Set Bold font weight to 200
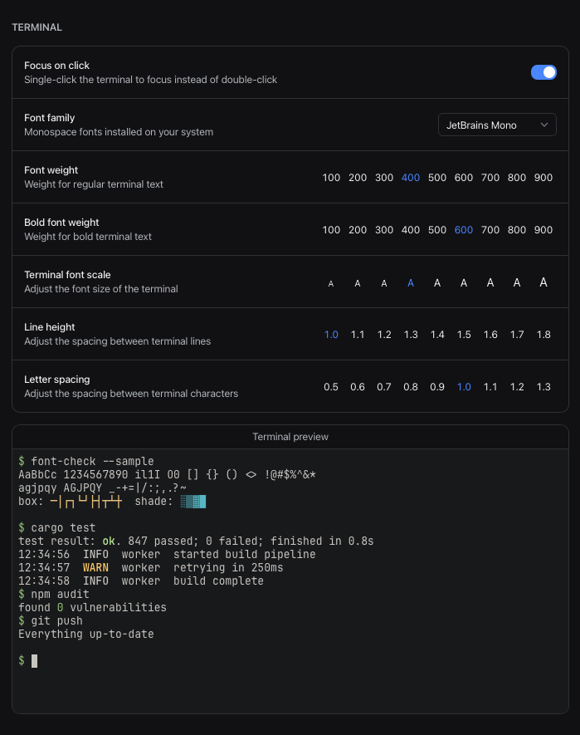This screenshot has height=735, width=580. (x=358, y=230)
